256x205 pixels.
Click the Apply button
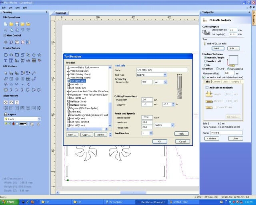tap(181, 134)
